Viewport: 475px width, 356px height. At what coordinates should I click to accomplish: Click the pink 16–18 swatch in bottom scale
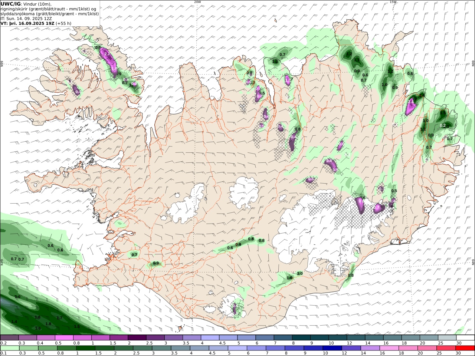[x=389, y=348]
